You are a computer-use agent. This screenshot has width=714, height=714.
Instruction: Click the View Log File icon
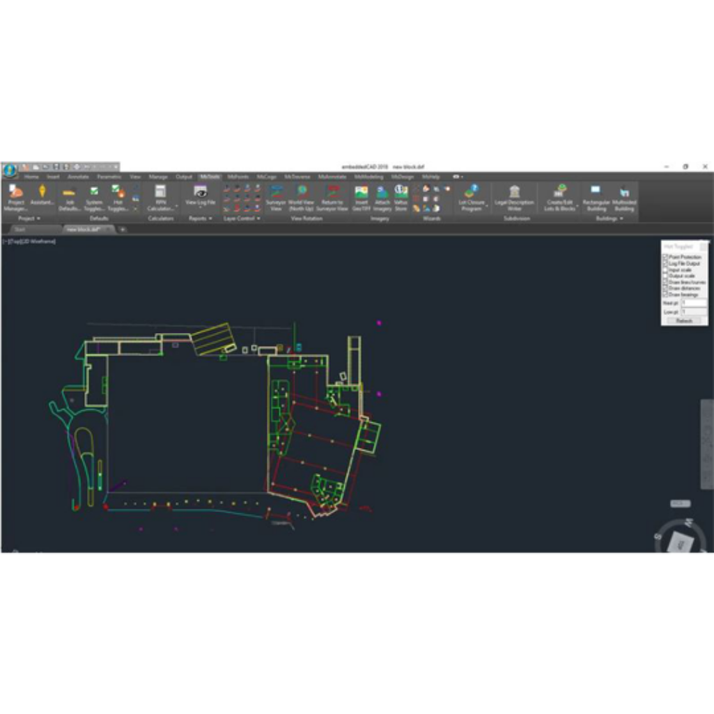pos(201,196)
